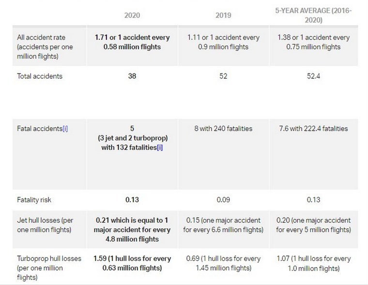Select the 1.38 accident rate cell
The height and width of the screenshot is (285, 368).
[x=314, y=42]
